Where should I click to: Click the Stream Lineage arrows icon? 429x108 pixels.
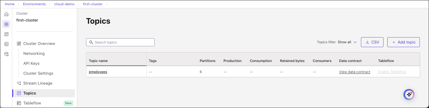[x=19, y=83]
